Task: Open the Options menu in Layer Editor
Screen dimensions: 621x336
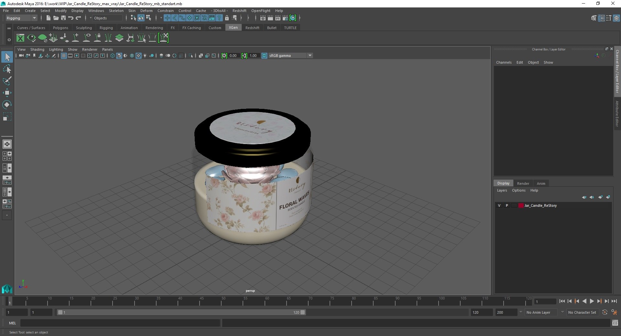Action: pyautogui.click(x=518, y=190)
